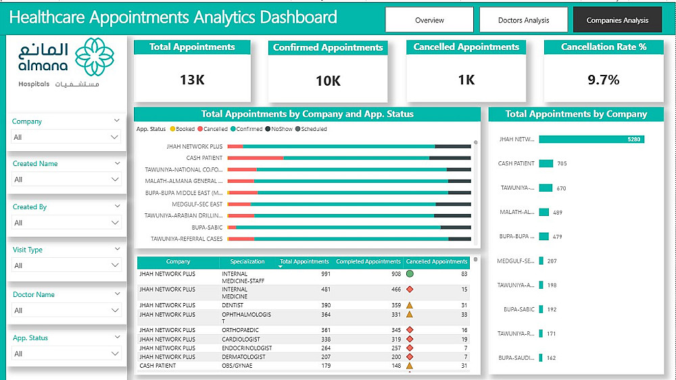Click the CASH PATIENT 705 bar
The height and width of the screenshot is (380, 676).
(x=546, y=163)
